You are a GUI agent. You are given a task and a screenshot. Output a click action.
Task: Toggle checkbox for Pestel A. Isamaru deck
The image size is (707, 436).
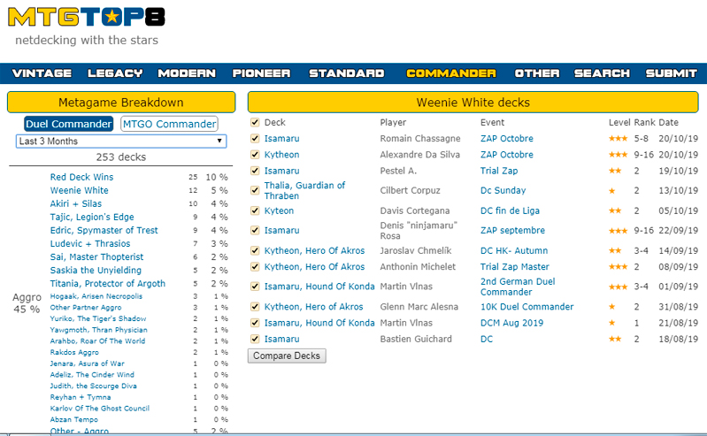coord(255,171)
